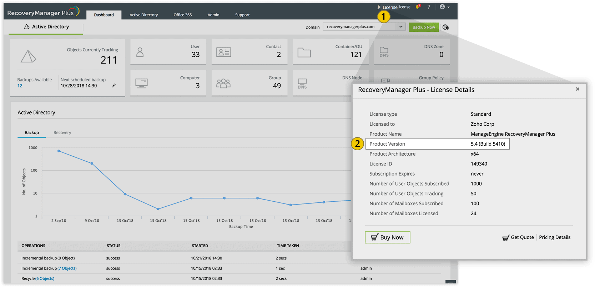
Task: Click the 10/21/2018 14:30 started cell
Action: [x=206, y=258]
